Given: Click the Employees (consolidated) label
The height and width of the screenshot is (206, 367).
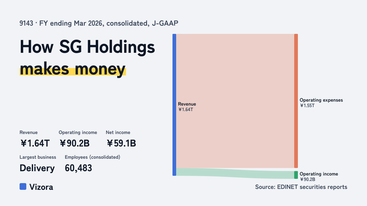Looking at the screenshot, I should [92, 157].
